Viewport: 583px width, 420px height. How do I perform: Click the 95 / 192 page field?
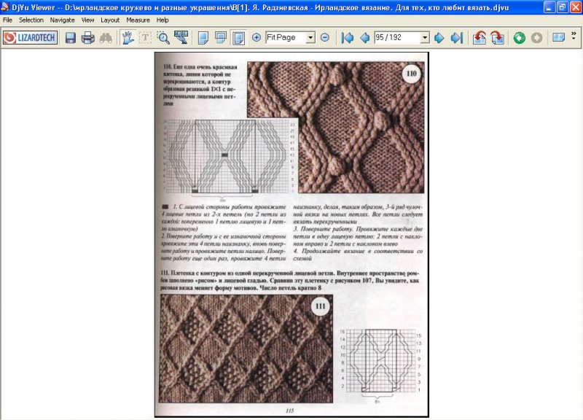click(x=397, y=37)
